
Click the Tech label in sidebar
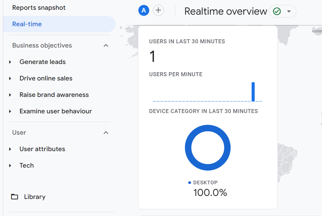coord(27,165)
